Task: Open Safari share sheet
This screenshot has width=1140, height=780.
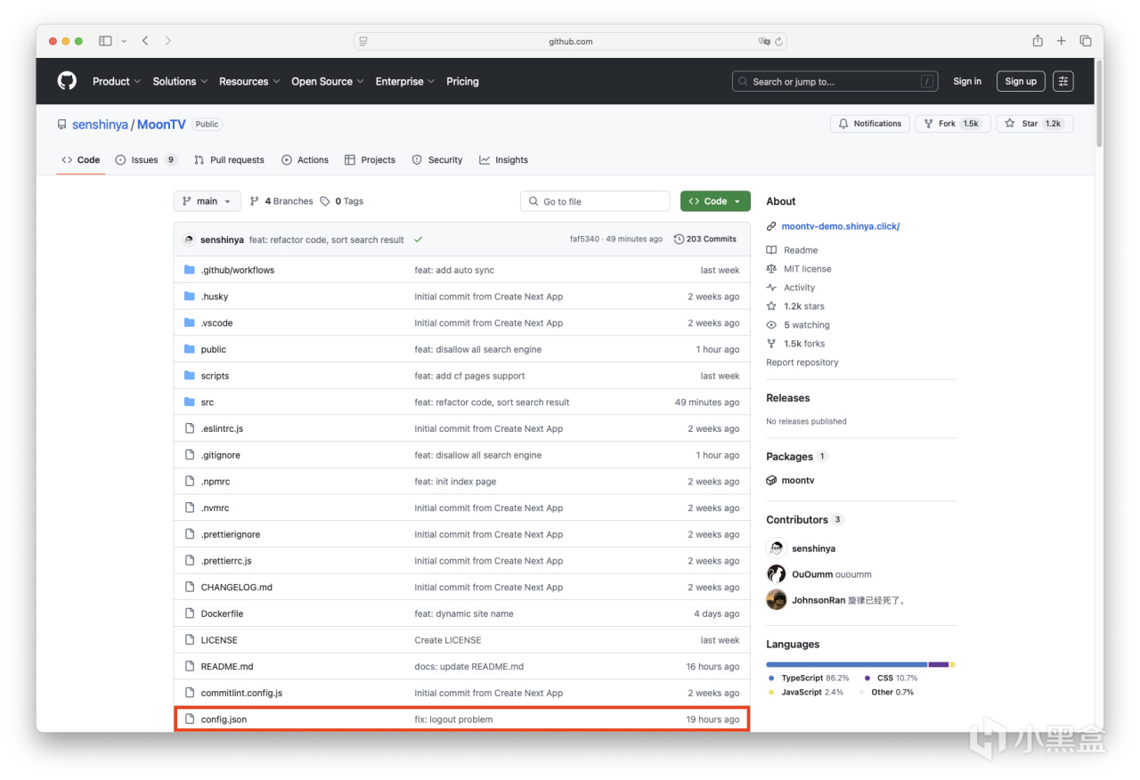Action: click(x=1038, y=41)
